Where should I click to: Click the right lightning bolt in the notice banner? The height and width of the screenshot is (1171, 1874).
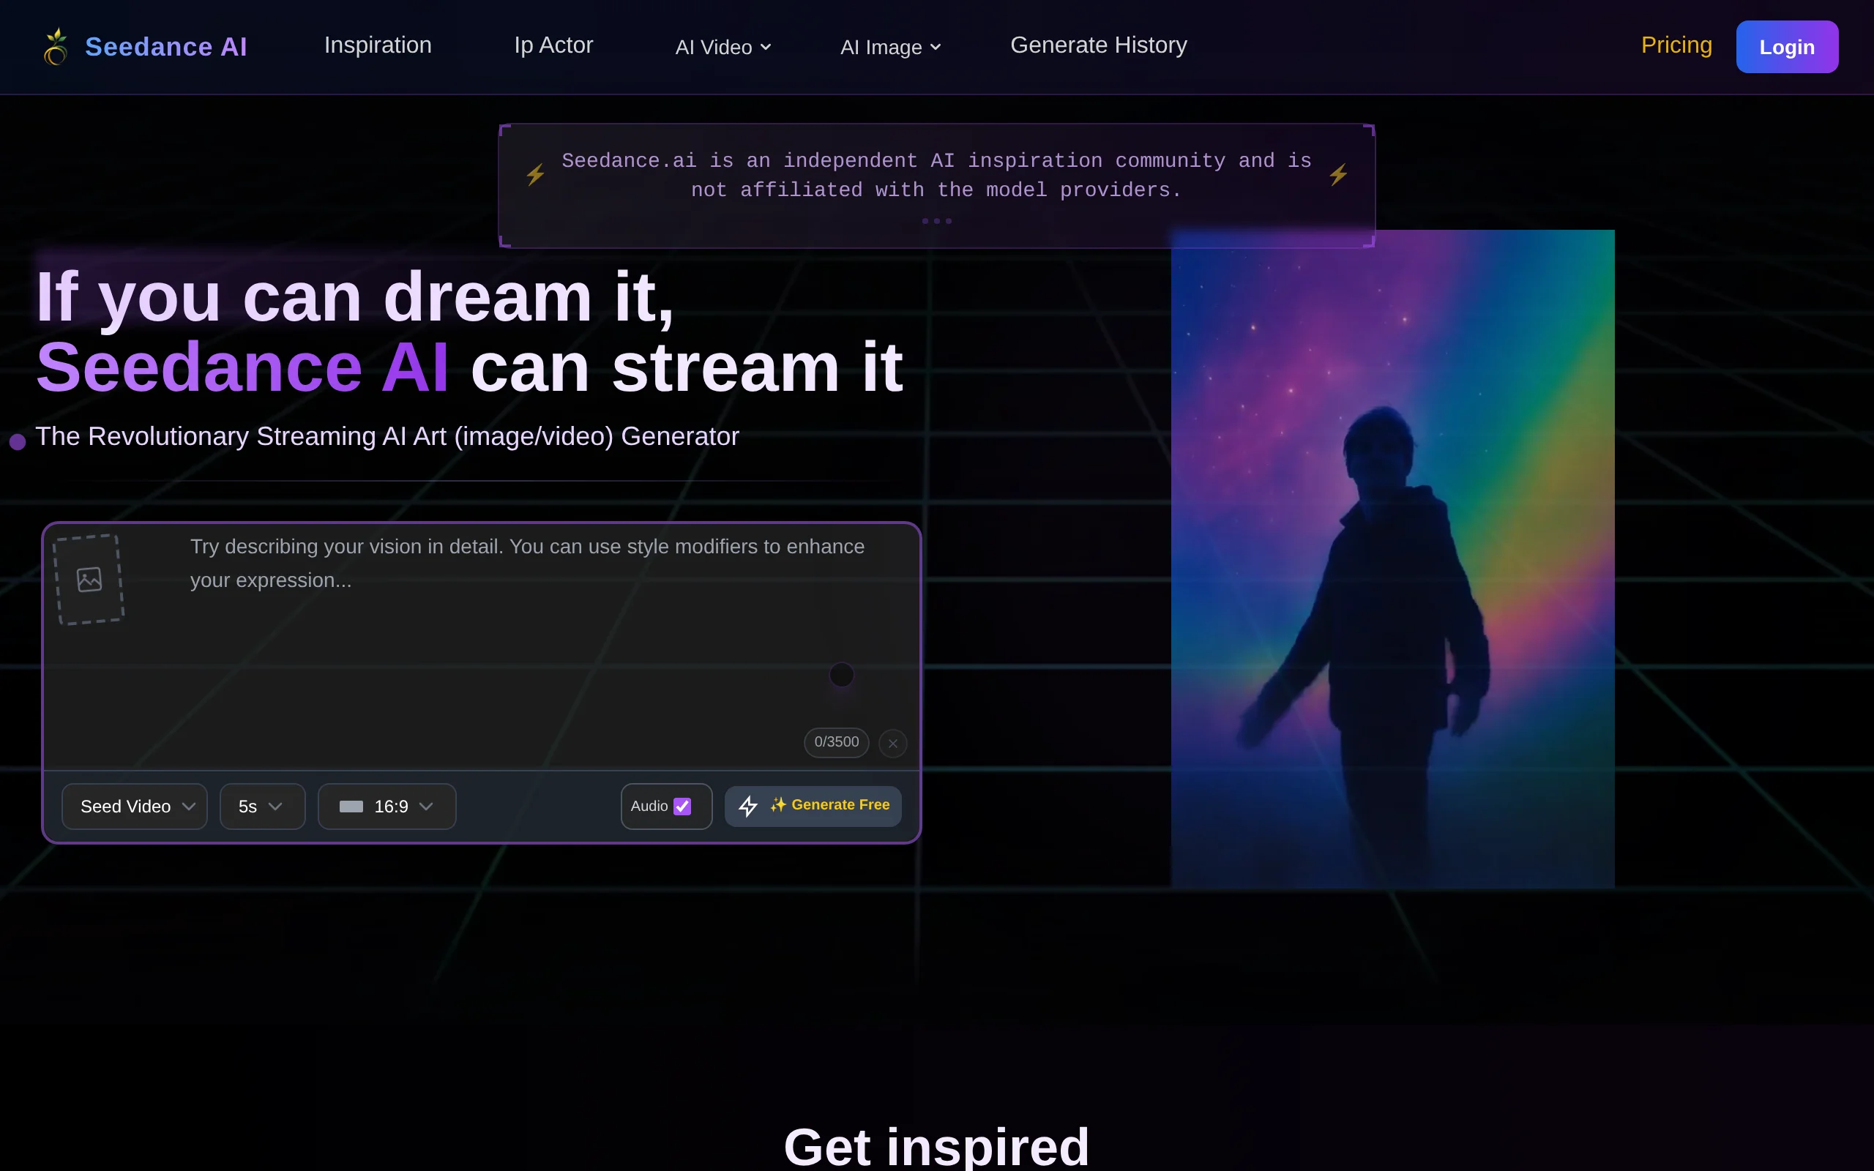(1338, 175)
